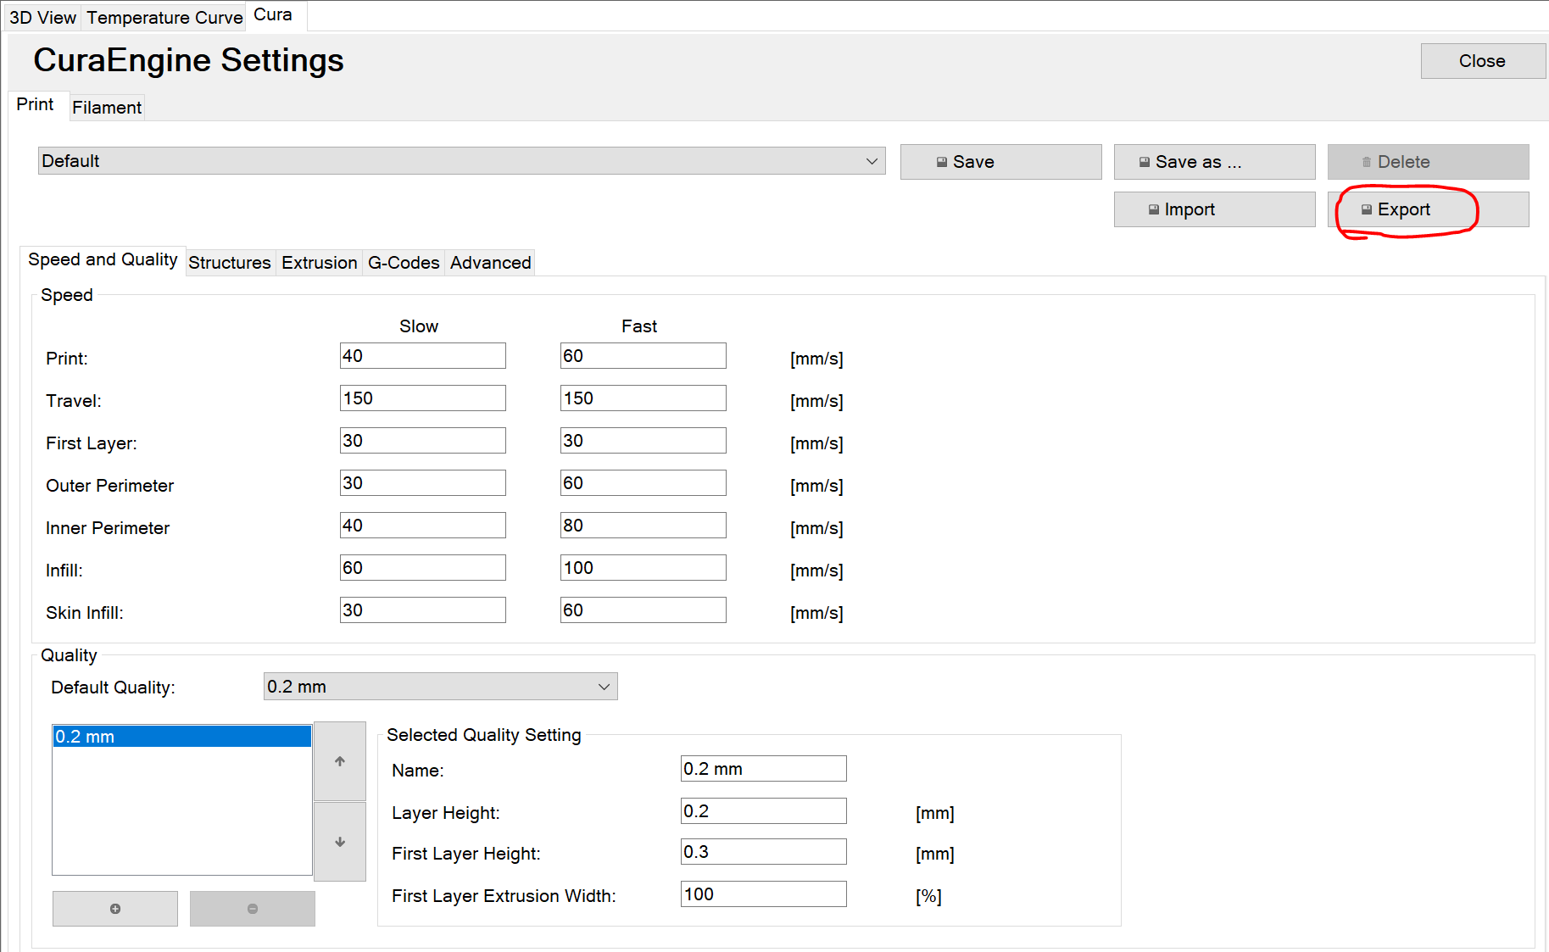Click the fast Inner Perimeter speed field
This screenshot has height=952, width=1549.
(x=644, y=526)
